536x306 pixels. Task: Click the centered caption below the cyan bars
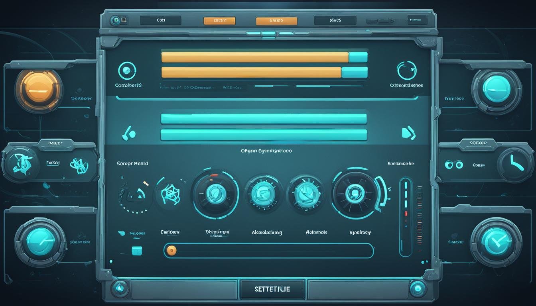point(266,151)
